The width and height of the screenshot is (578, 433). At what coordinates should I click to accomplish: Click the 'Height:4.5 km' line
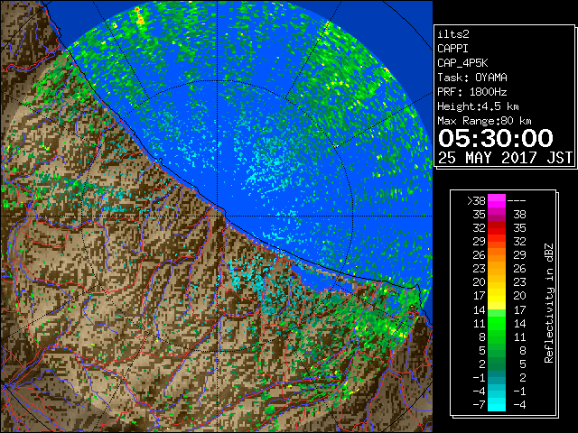tap(478, 106)
